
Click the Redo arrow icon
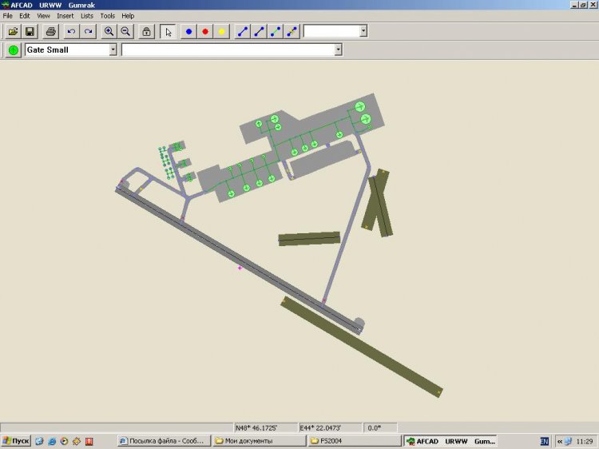[x=88, y=31]
